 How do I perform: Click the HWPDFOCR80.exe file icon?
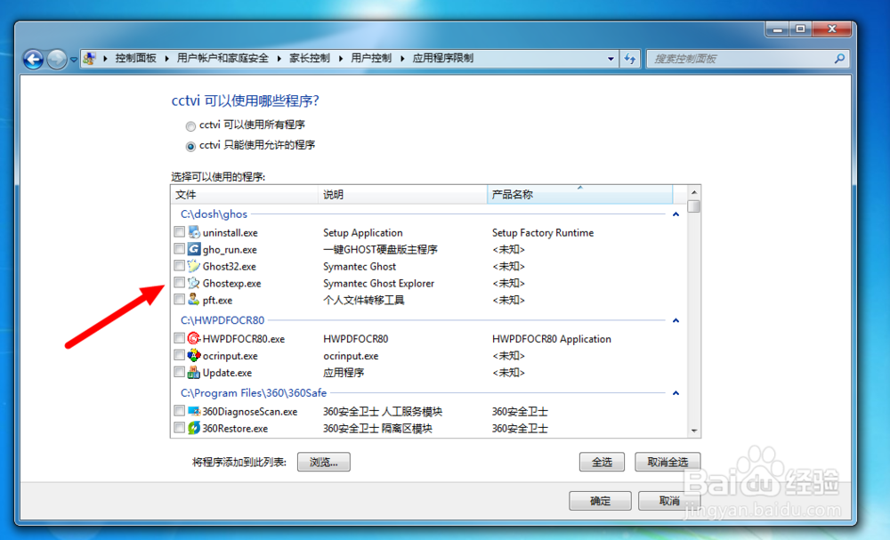click(194, 338)
